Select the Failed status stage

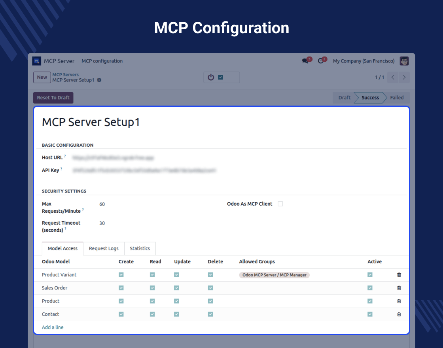pyautogui.click(x=397, y=98)
